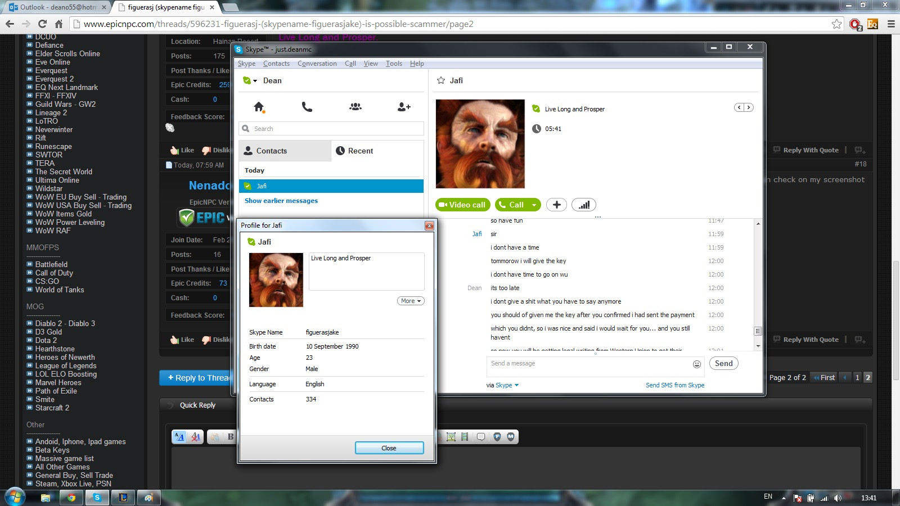
Task: Click the chat scrollbar down arrow
Action: coord(758,346)
